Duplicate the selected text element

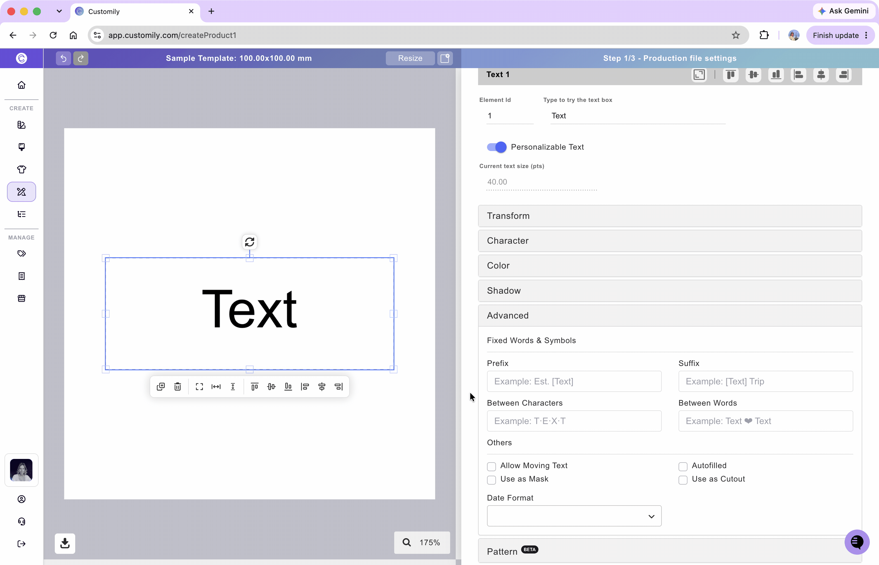click(x=160, y=386)
